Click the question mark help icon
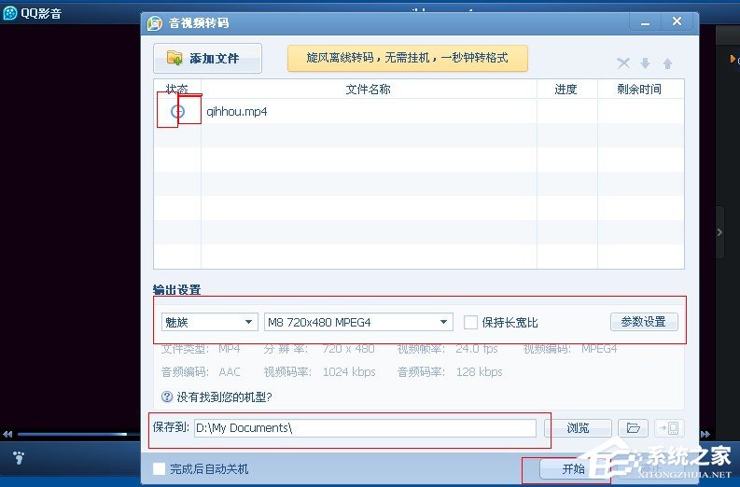Screen dimensions: 740x487 click(x=167, y=397)
